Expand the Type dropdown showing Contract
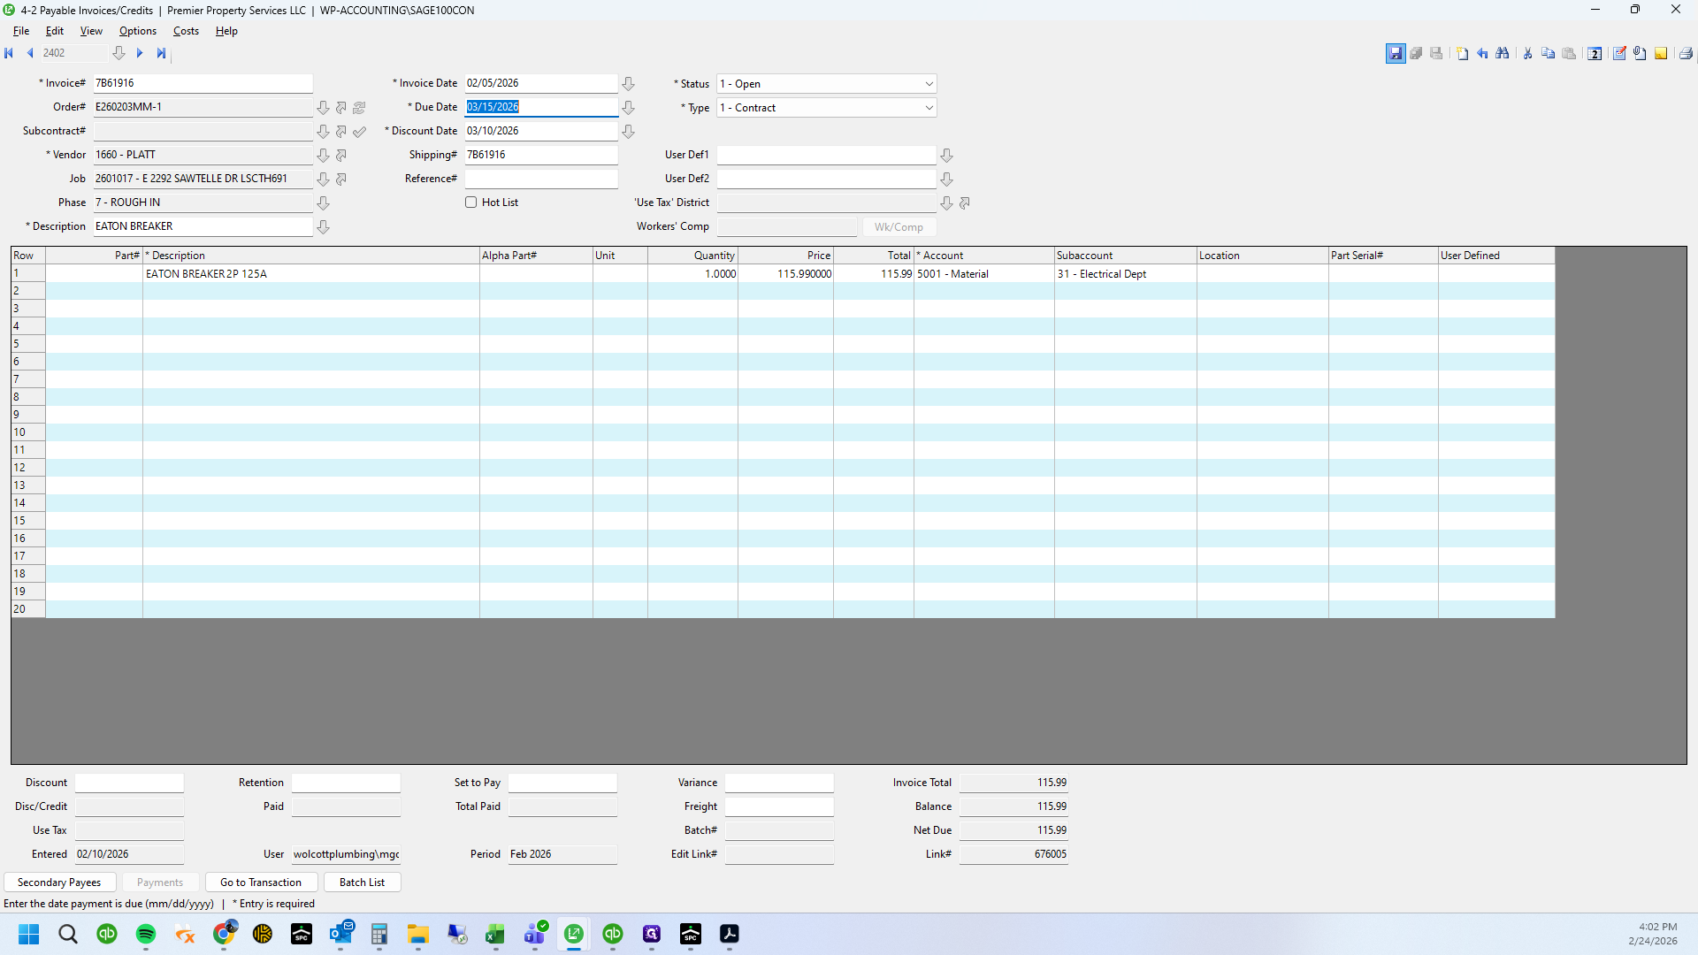The height and width of the screenshot is (955, 1698). click(x=929, y=108)
